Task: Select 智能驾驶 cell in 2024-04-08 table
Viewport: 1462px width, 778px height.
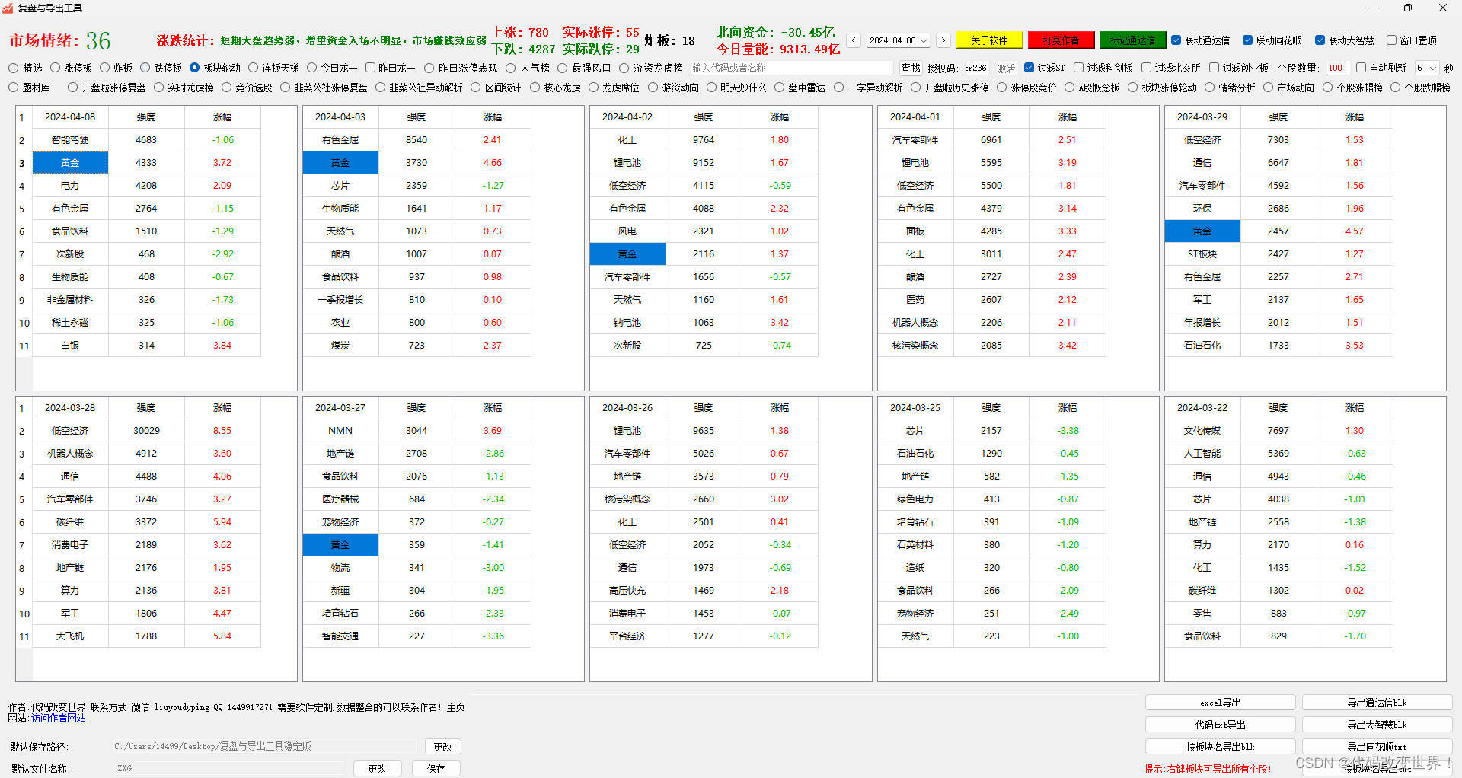Action: 70,140
